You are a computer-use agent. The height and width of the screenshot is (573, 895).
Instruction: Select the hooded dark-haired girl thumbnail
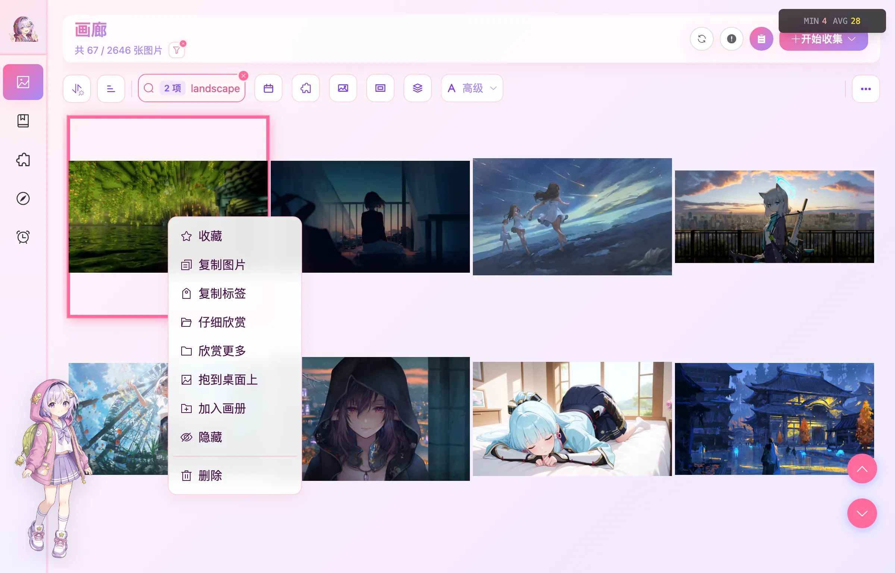(386, 419)
